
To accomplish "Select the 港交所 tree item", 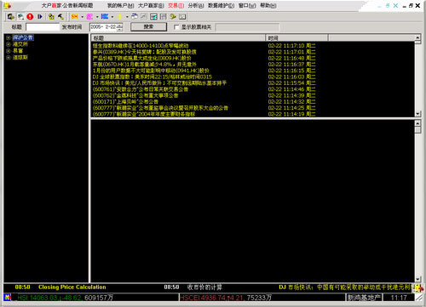I will (x=20, y=44).
